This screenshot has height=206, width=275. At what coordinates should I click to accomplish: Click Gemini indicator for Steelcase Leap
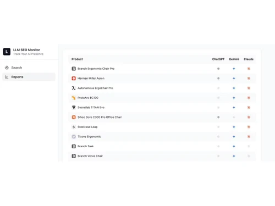point(234,127)
